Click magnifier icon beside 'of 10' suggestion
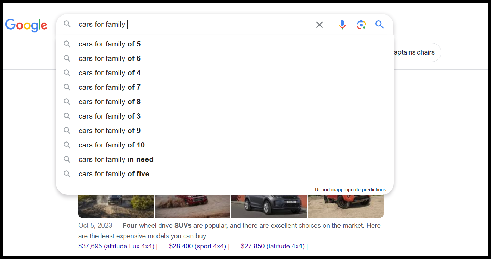 [67, 145]
